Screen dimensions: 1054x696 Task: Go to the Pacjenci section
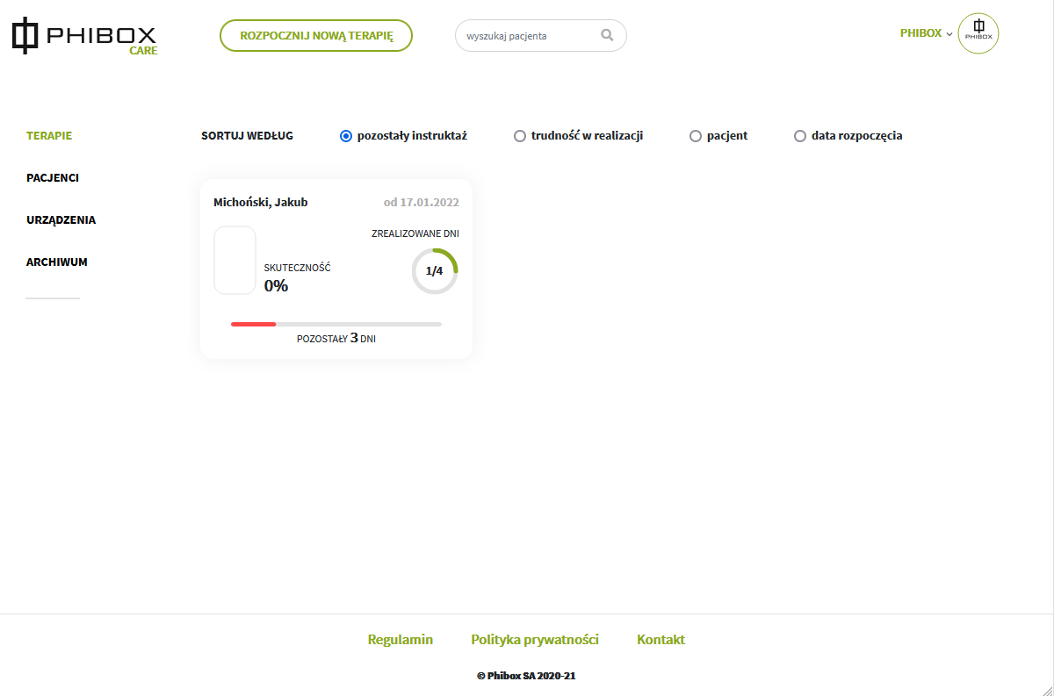pos(53,178)
